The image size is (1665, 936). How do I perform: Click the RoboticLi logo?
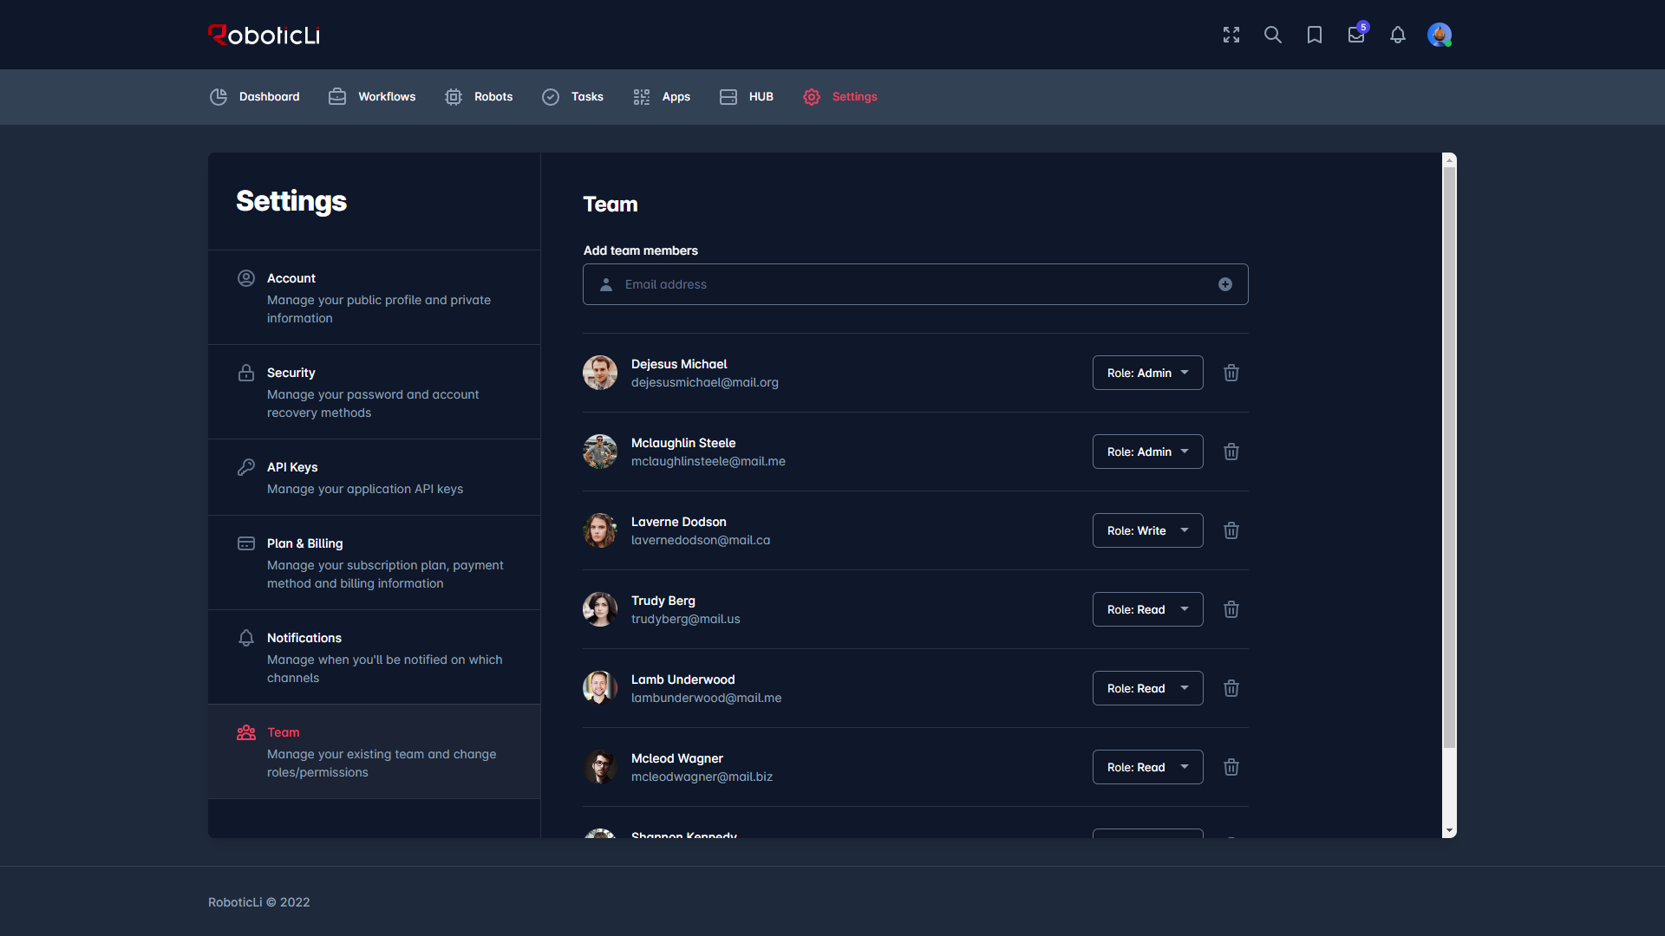coord(264,35)
